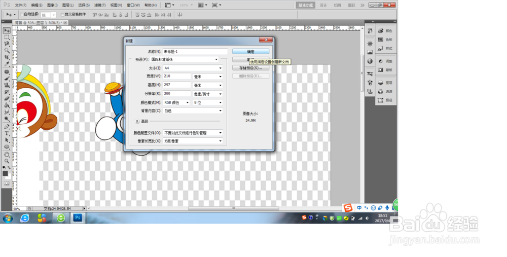Open the 编辑(E) menu
This screenshot has height=257, width=507.
click(37, 5)
